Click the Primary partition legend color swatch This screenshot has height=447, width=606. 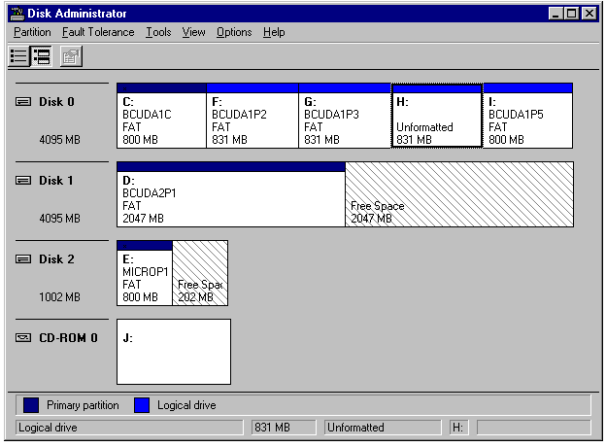(31, 405)
